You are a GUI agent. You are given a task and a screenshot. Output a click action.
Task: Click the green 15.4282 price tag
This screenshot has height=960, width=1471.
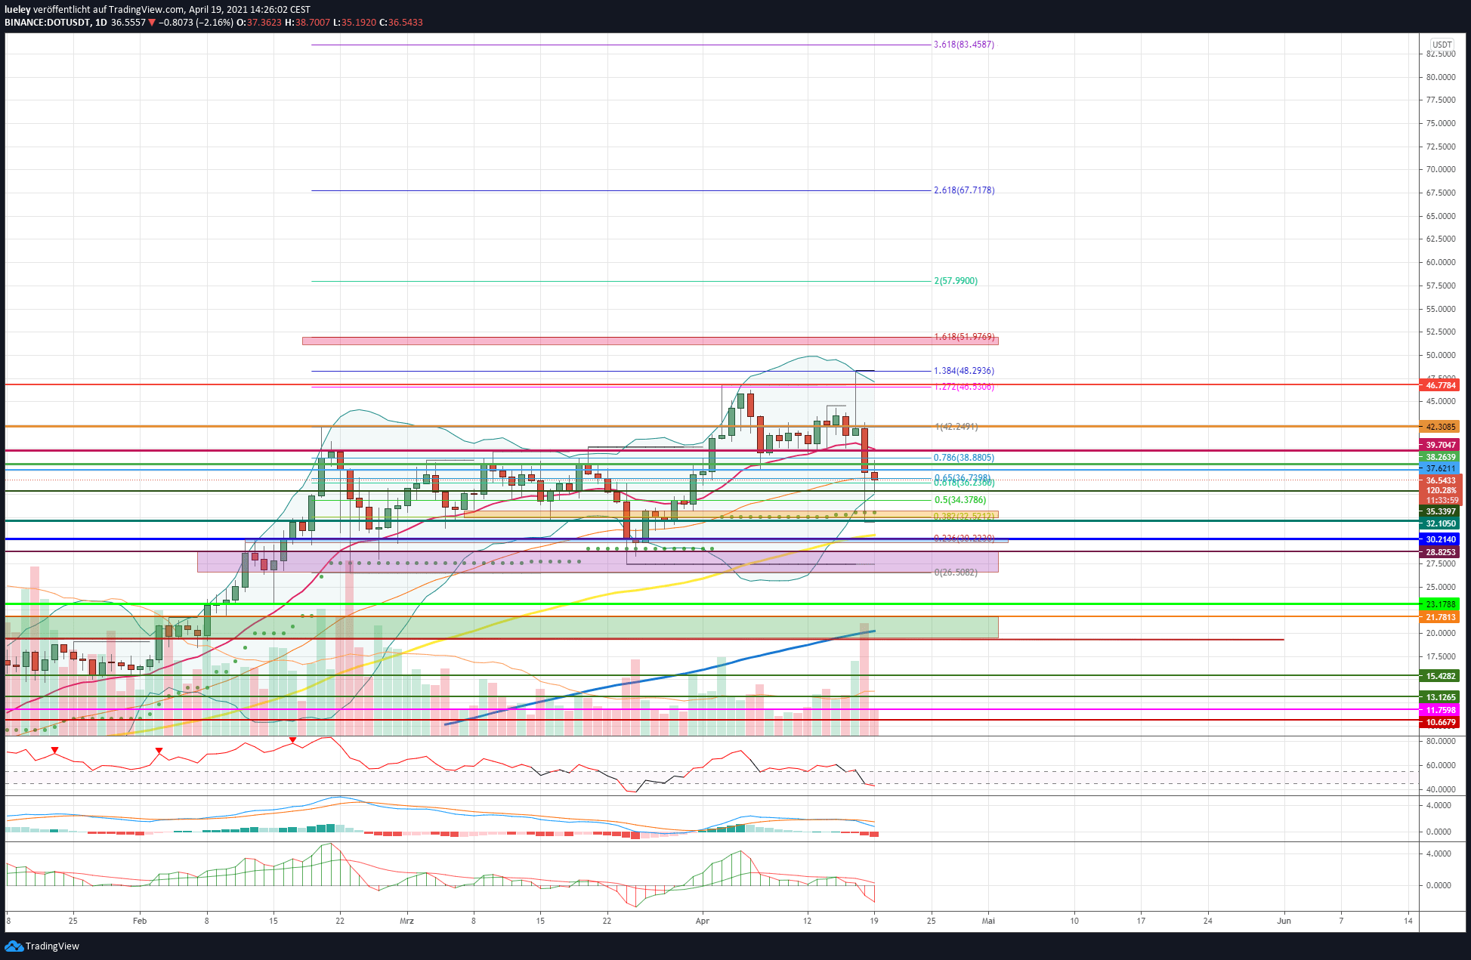click(x=1441, y=676)
